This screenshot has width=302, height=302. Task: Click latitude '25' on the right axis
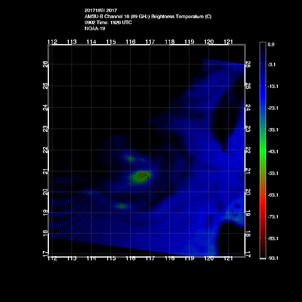click(248, 86)
